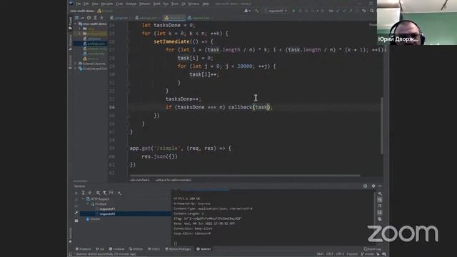Select requestsN1 in the Services tree

click(107, 209)
